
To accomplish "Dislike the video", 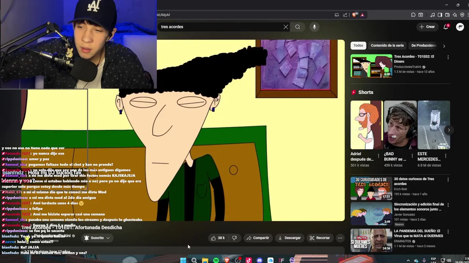I will (x=234, y=238).
